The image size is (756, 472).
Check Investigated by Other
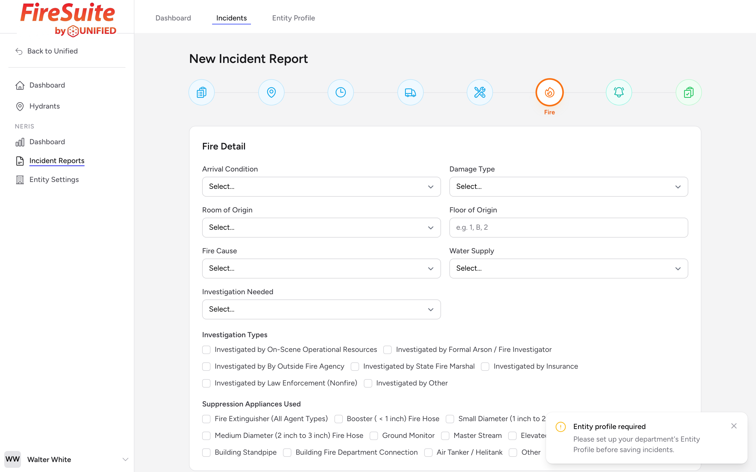pyautogui.click(x=368, y=383)
